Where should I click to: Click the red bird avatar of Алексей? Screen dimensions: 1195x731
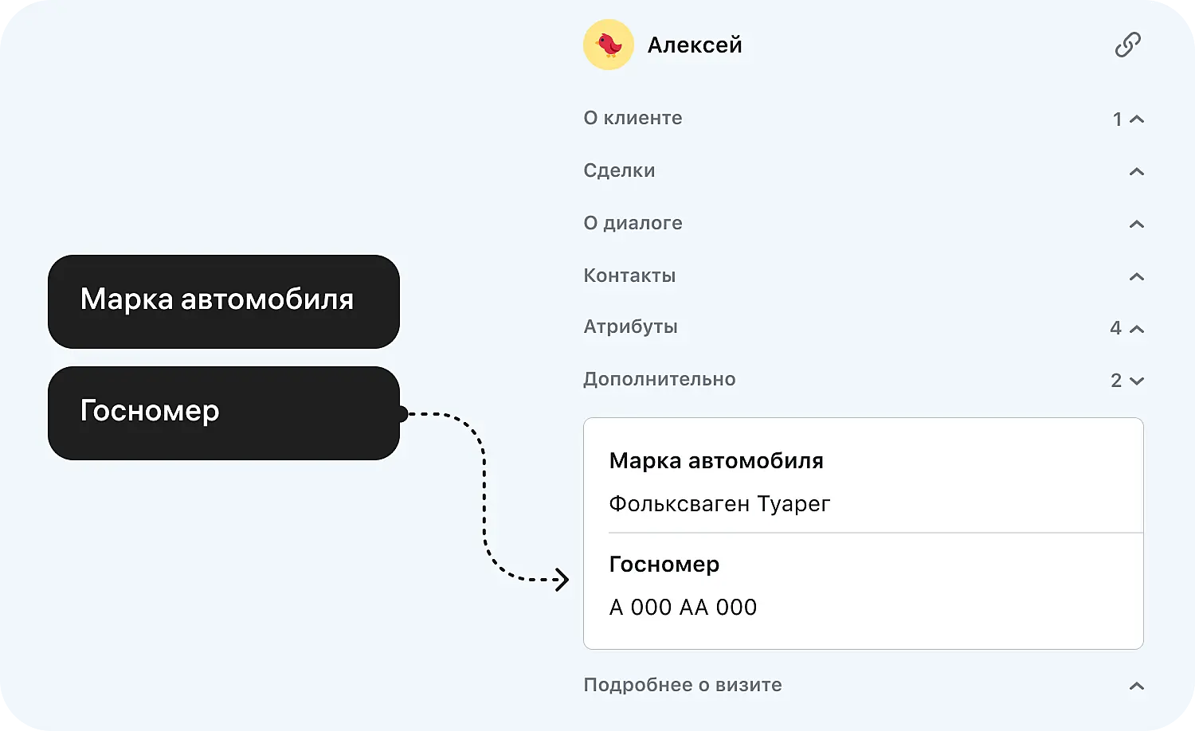click(609, 45)
